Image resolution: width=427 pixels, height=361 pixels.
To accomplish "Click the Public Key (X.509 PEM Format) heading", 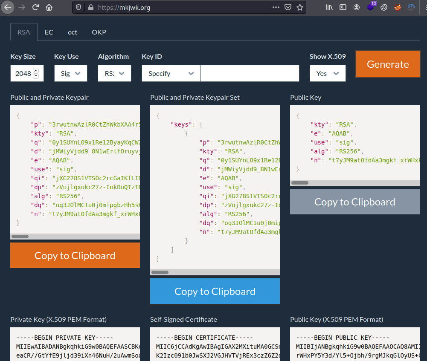I will (x=337, y=319).
